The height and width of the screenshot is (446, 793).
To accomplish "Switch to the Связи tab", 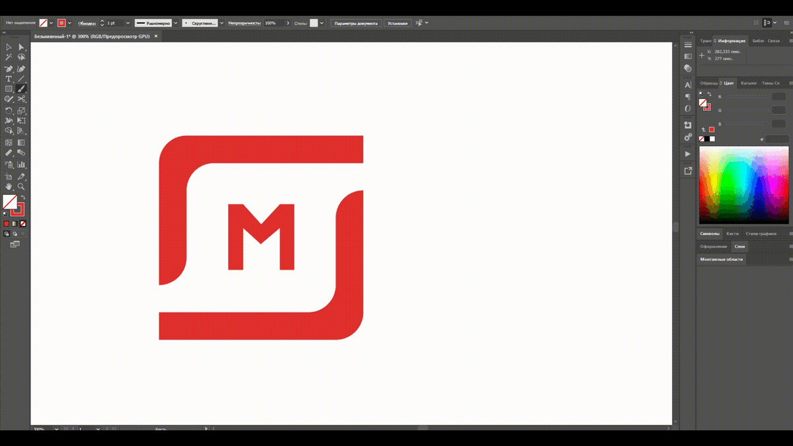I will pos(773,40).
